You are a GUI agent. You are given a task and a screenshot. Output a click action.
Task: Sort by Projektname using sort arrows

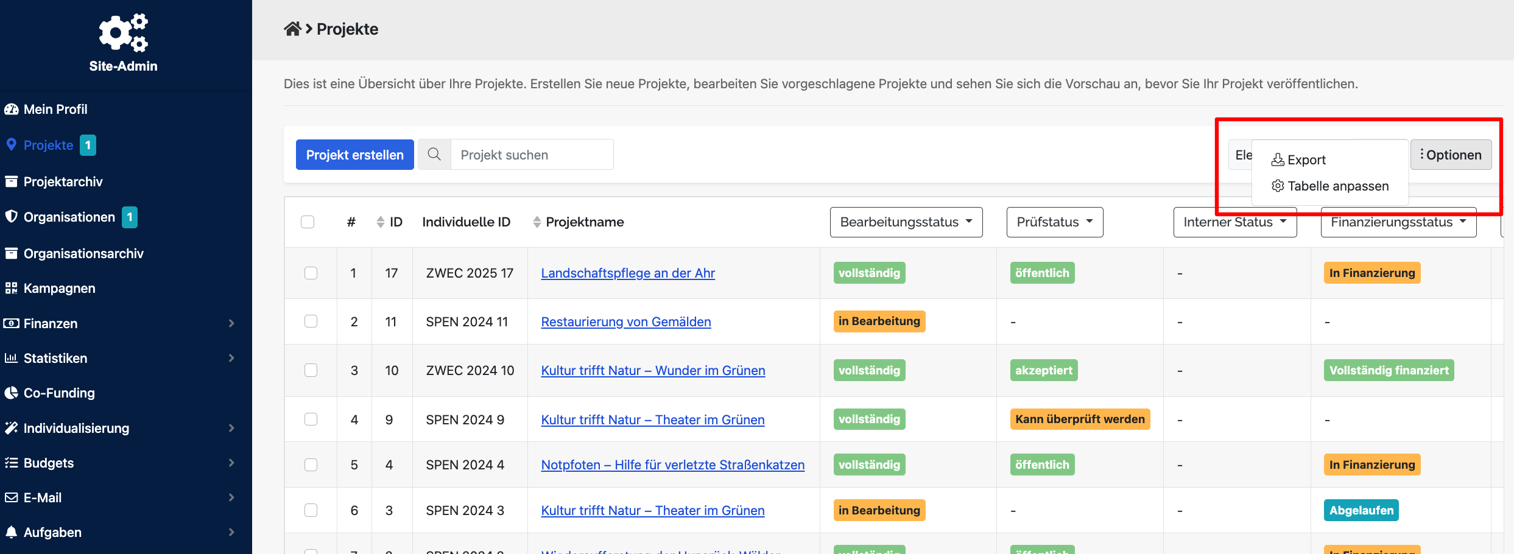(537, 222)
